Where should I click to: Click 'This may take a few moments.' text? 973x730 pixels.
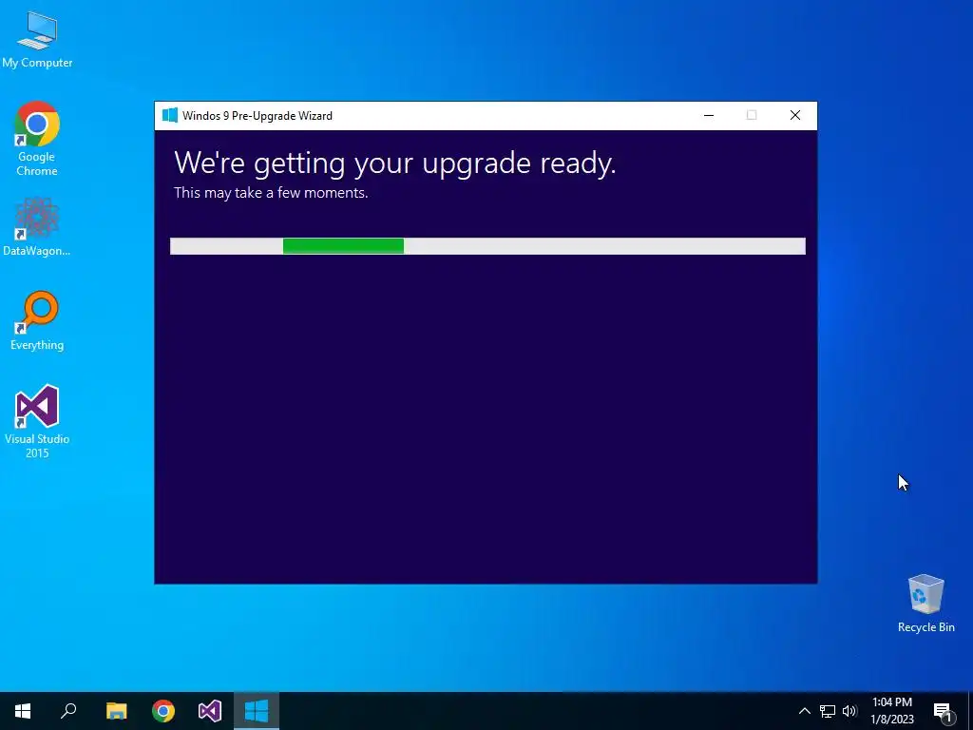pyautogui.click(x=271, y=193)
